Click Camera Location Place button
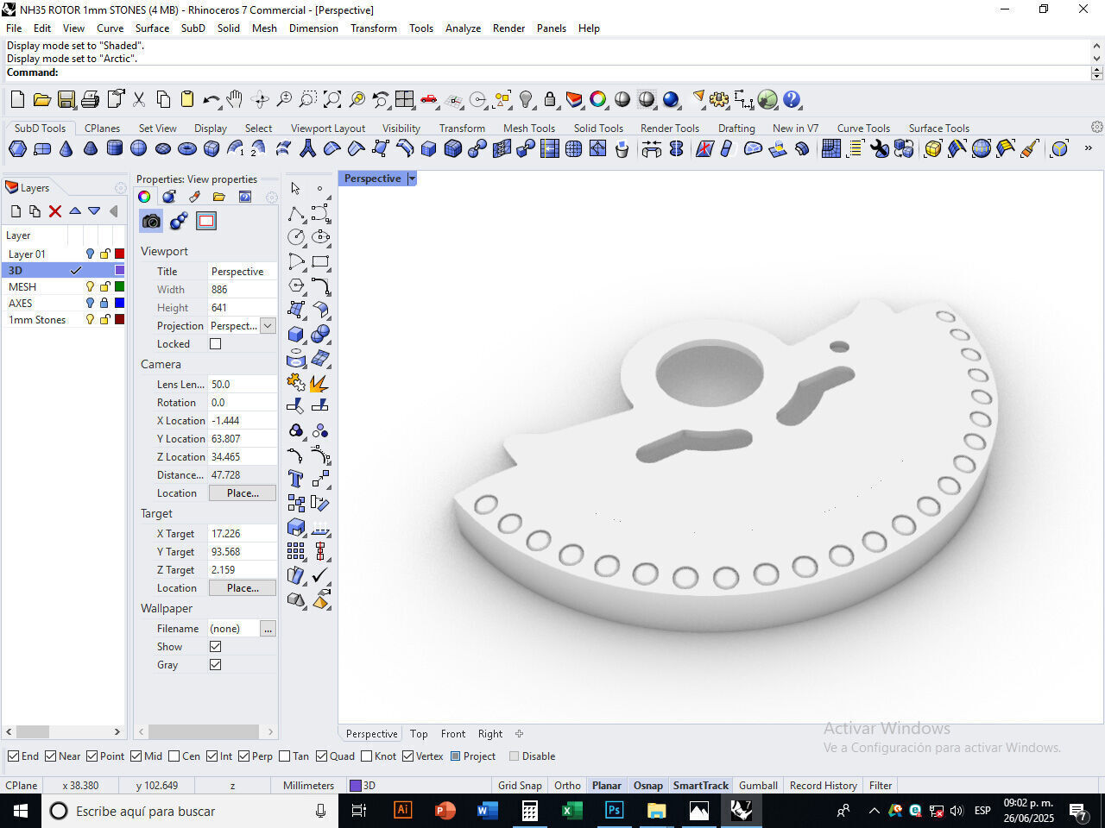The height and width of the screenshot is (828, 1105). click(x=243, y=493)
